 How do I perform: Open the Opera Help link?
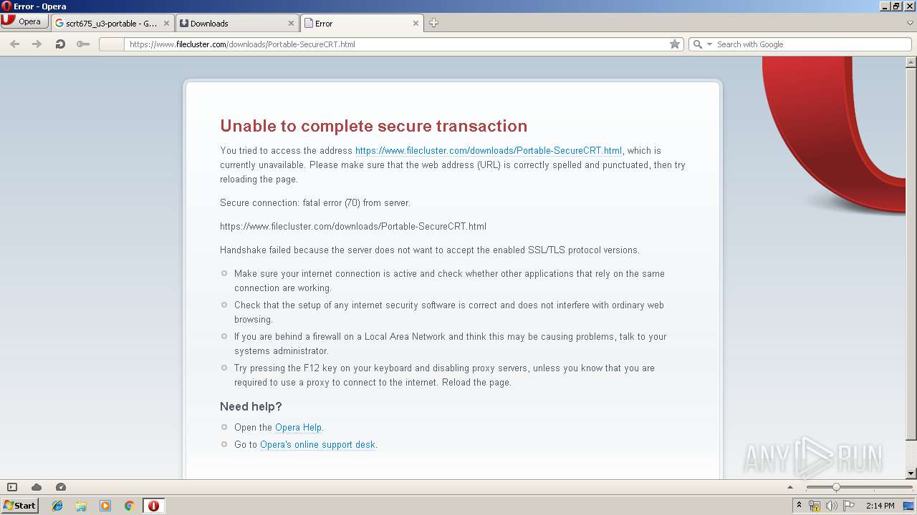tap(298, 428)
